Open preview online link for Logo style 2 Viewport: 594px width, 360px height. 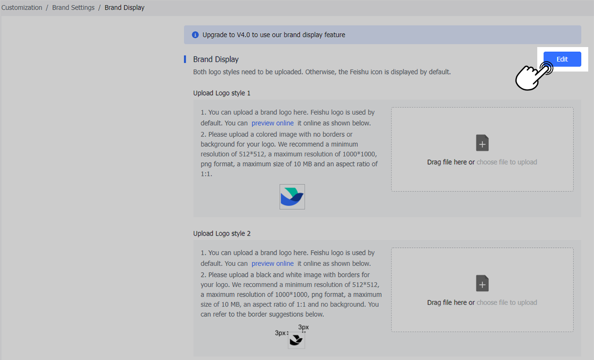(272, 264)
